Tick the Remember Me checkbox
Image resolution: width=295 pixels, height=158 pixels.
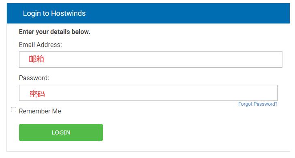click(x=13, y=110)
